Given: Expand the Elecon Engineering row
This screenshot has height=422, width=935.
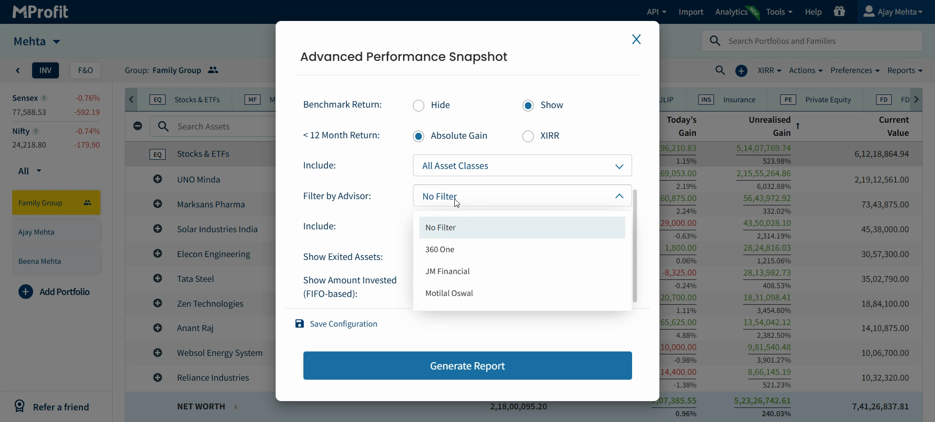Looking at the screenshot, I should [x=157, y=254].
